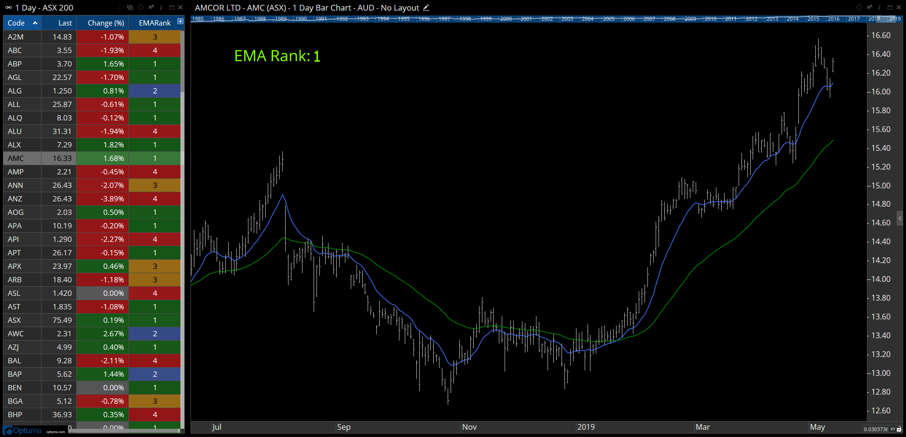Toggle the XY scale button

tap(893, 429)
